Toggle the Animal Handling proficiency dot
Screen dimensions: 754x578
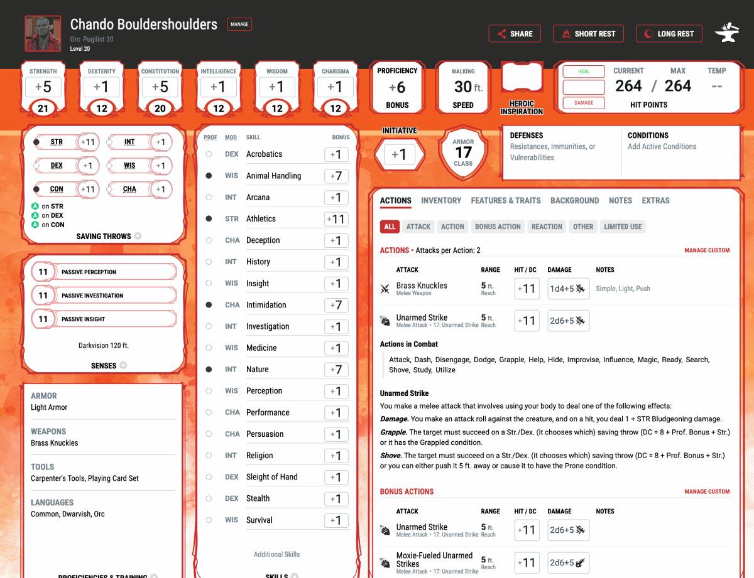coord(209,176)
